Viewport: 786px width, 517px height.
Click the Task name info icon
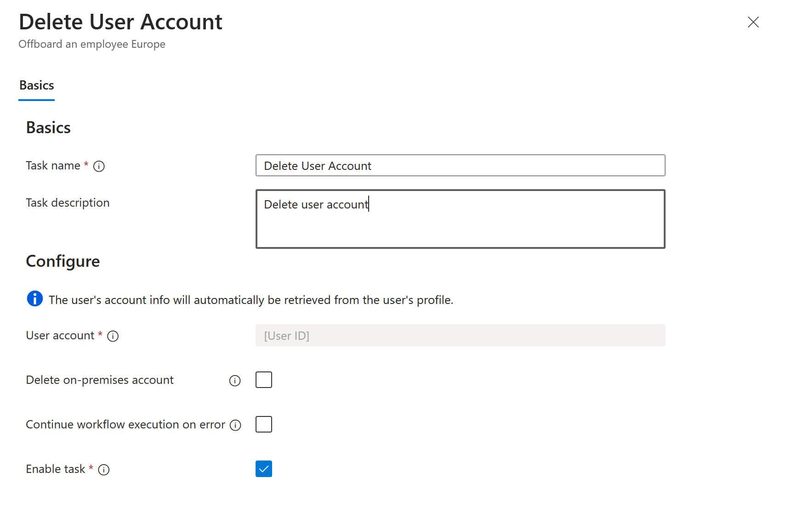(99, 166)
